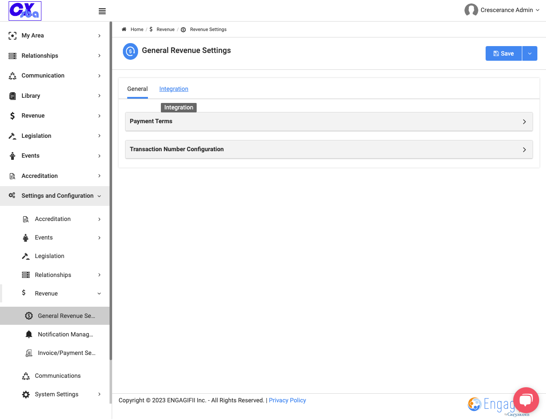Image resolution: width=546 pixels, height=420 pixels.
Task: Click the sidebar vertical scrollbar
Action: [111, 190]
